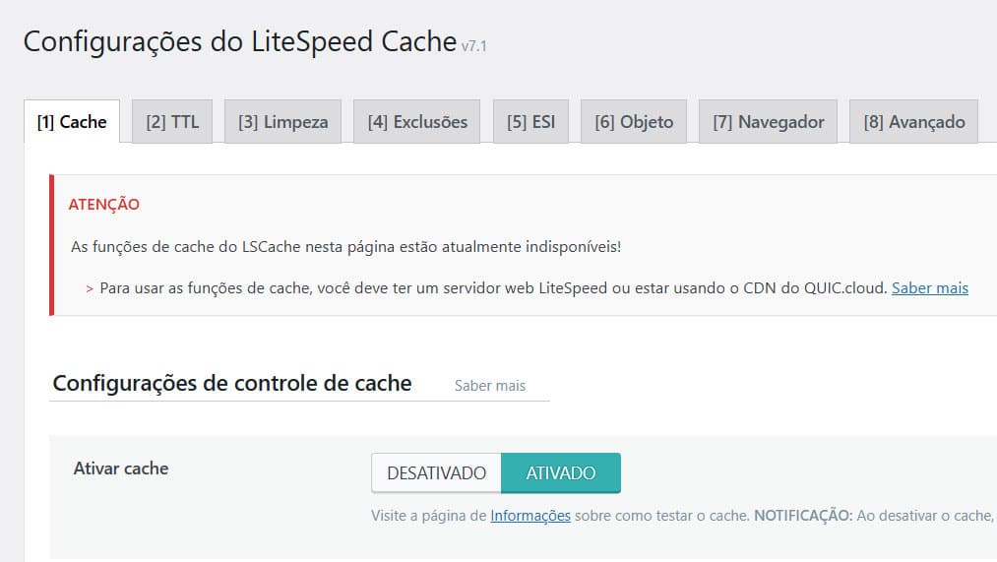Go to the [4] Exclusões tab
This screenshot has height=562, width=997.
pos(417,121)
